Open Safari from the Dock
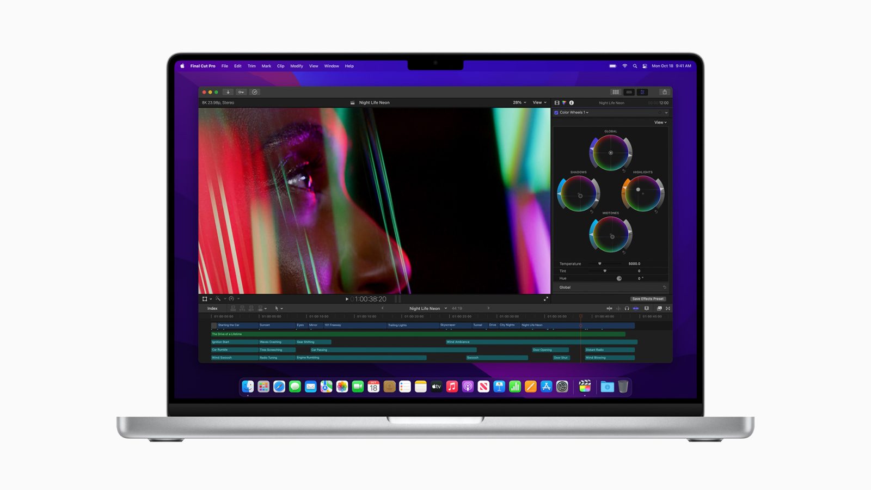 point(279,387)
